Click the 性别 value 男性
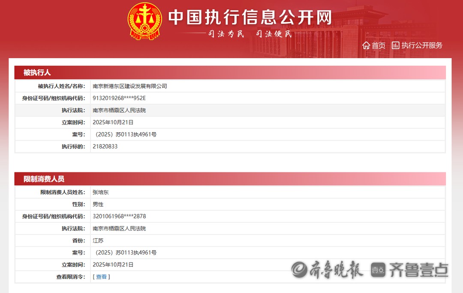The image size is (463, 293). point(98,204)
